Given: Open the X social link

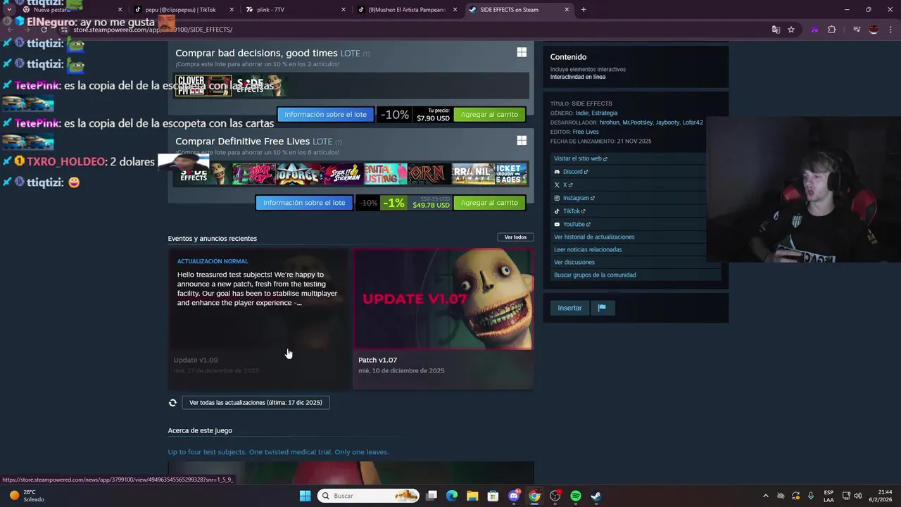Looking at the screenshot, I should 564,184.
